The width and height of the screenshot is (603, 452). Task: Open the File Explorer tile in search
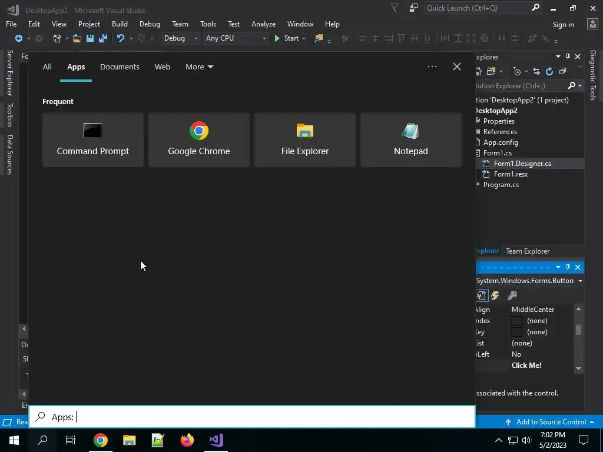(305, 140)
